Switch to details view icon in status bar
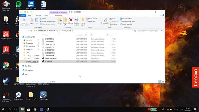 [160, 82]
